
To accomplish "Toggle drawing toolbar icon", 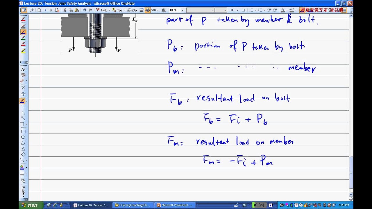I will click(148, 10).
